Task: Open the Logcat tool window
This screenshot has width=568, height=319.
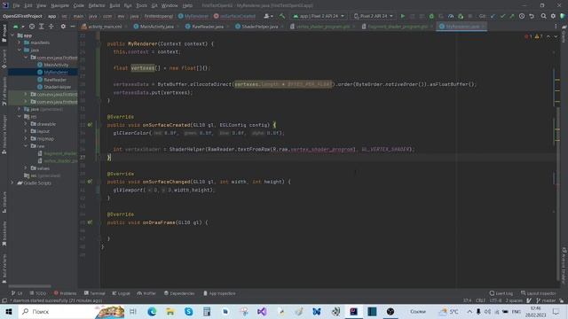Action: [x=121, y=293]
